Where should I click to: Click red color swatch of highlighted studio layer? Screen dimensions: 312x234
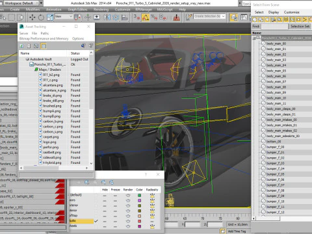[x=139, y=221]
